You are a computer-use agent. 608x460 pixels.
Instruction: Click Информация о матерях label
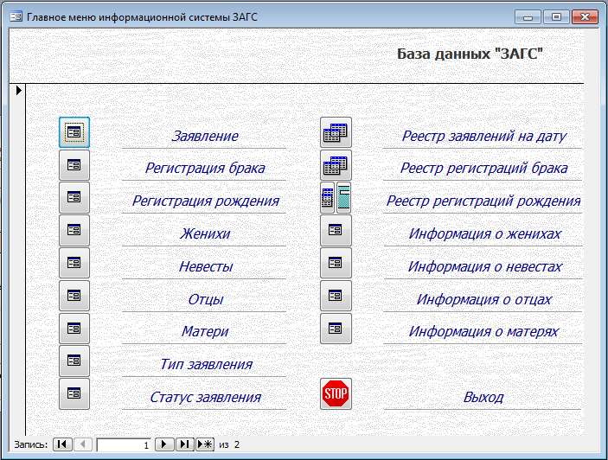tap(483, 331)
